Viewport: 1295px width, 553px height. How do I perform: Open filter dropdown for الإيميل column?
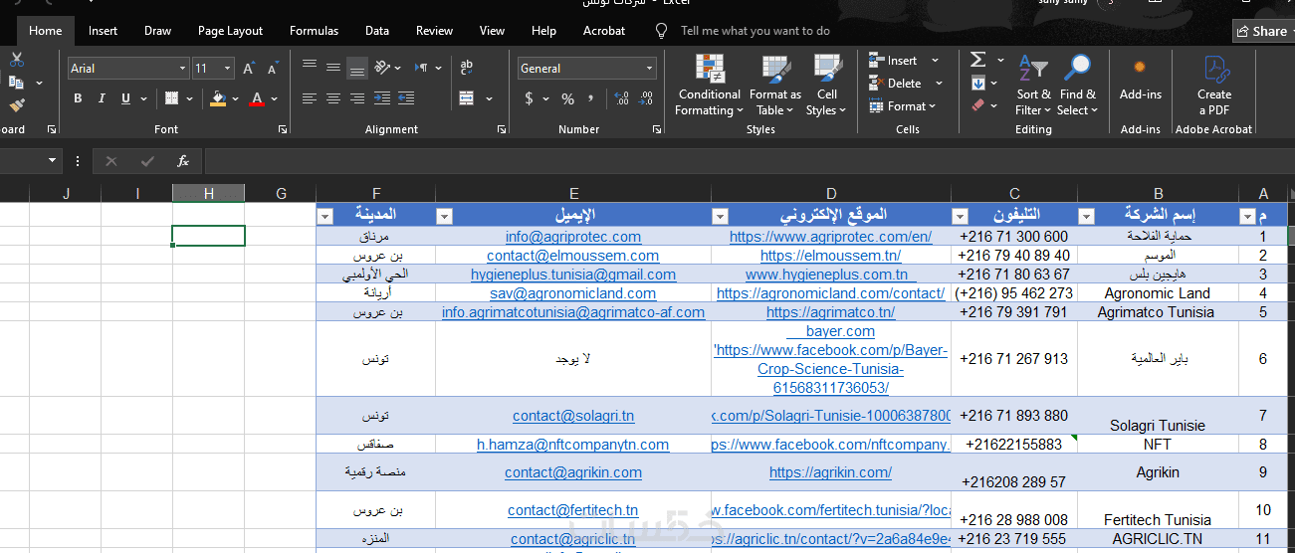(x=444, y=216)
